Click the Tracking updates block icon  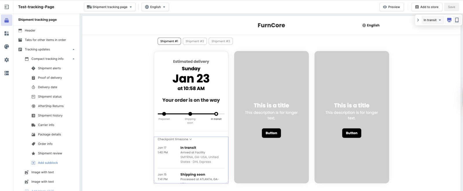point(20,49)
